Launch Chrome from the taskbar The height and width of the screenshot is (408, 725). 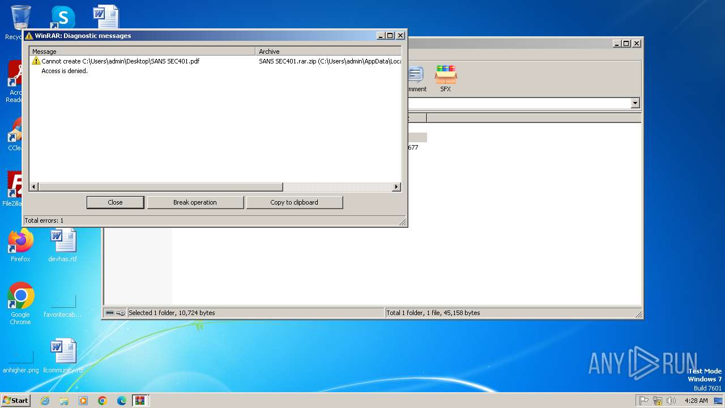(x=103, y=401)
